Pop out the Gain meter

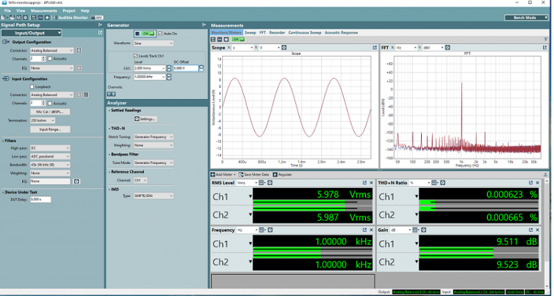tap(530, 230)
